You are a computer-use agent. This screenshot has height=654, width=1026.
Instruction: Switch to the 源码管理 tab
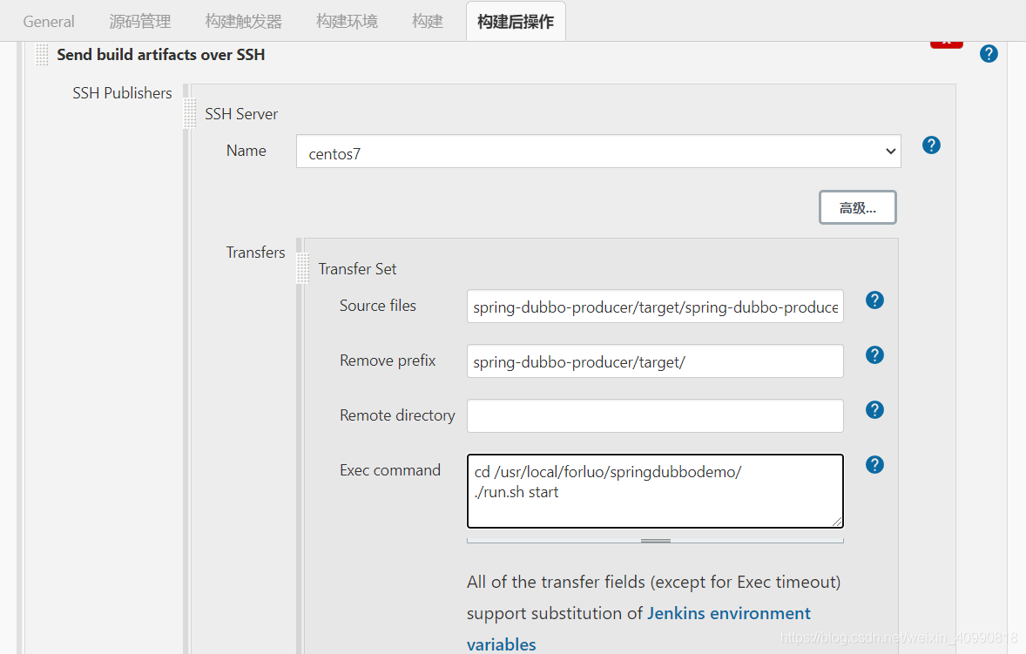tap(140, 22)
